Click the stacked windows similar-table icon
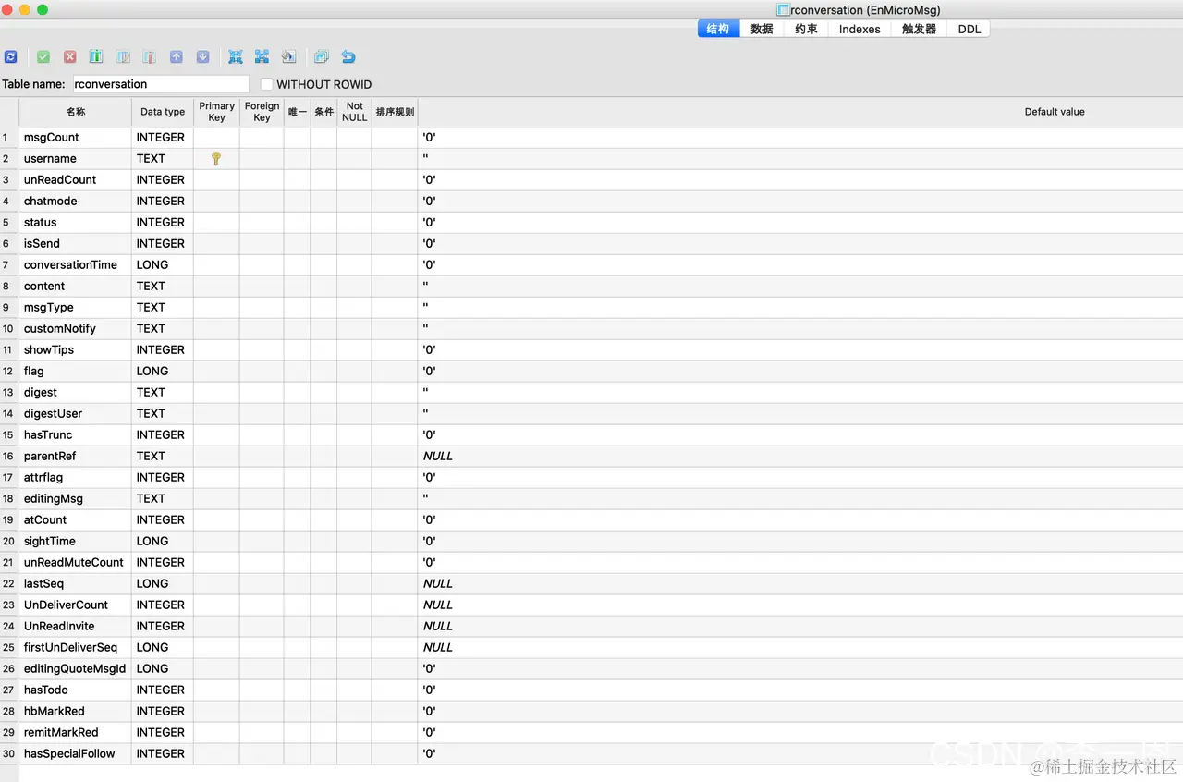 tap(321, 56)
